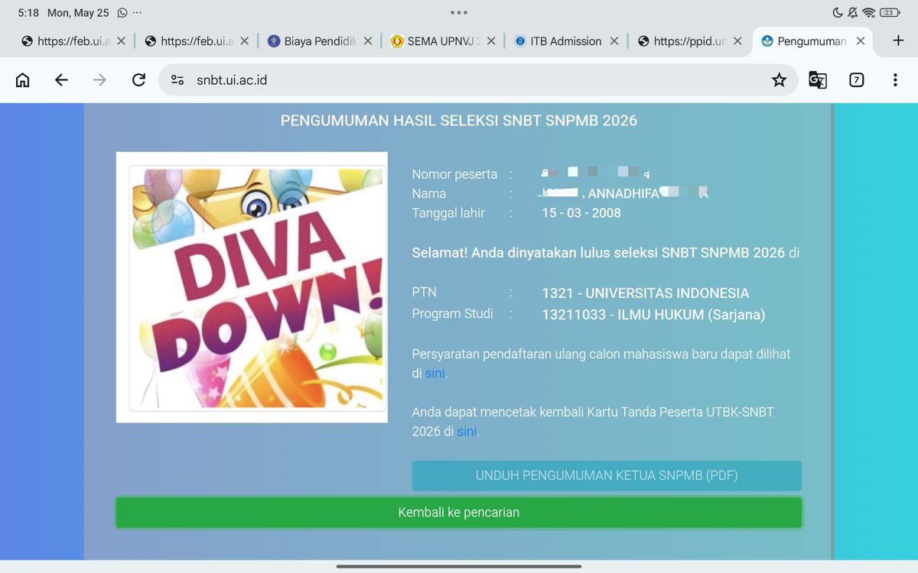Image resolution: width=918 pixels, height=573 pixels.
Task: Click the Nomor peserta label
Action: (454, 174)
